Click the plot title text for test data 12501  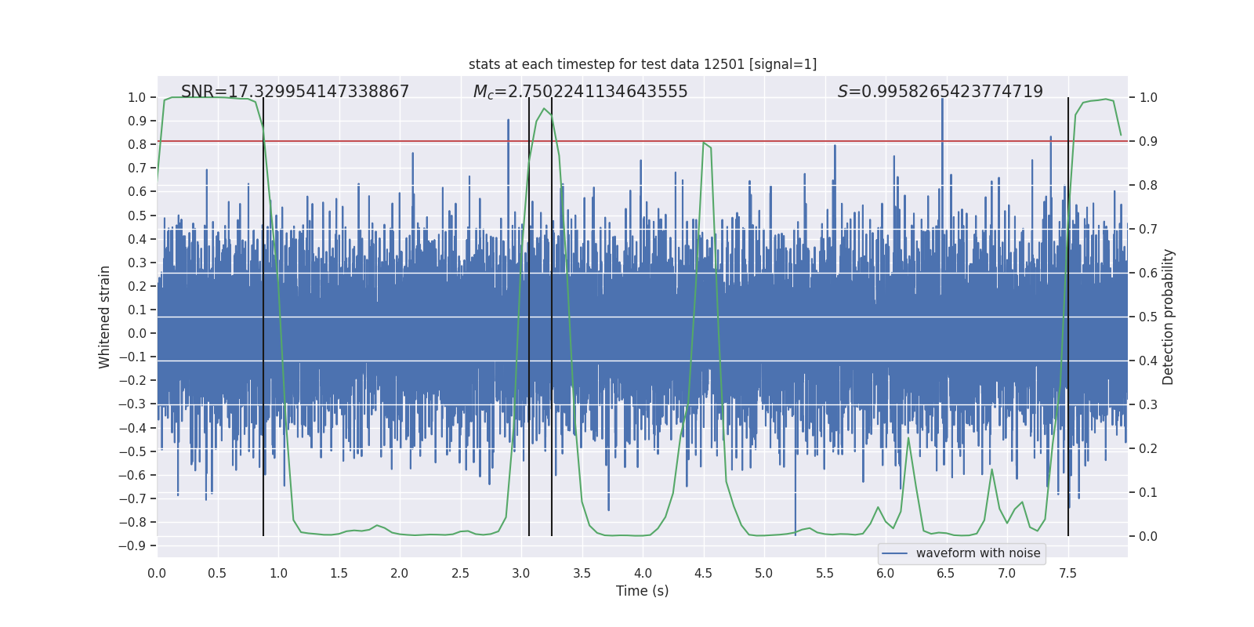642,64
